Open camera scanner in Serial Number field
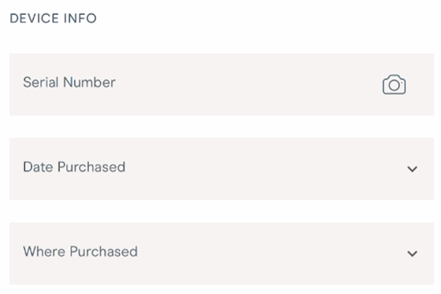 pos(394,85)
